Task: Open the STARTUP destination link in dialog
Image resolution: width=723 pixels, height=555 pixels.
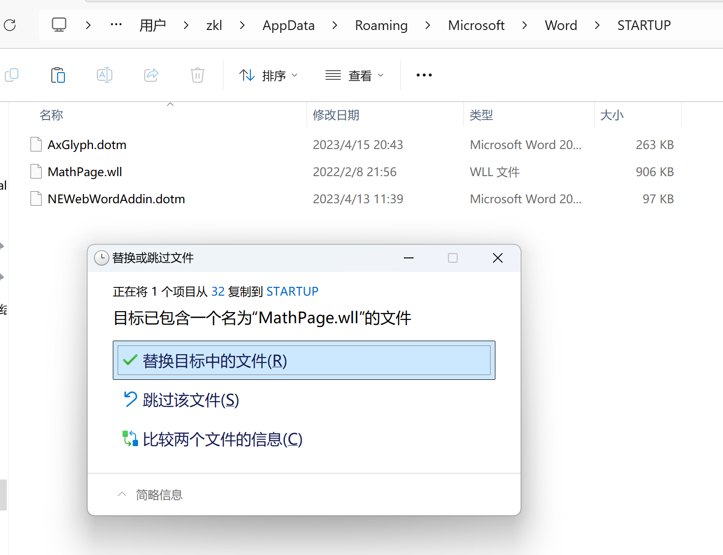Action: 292,291
